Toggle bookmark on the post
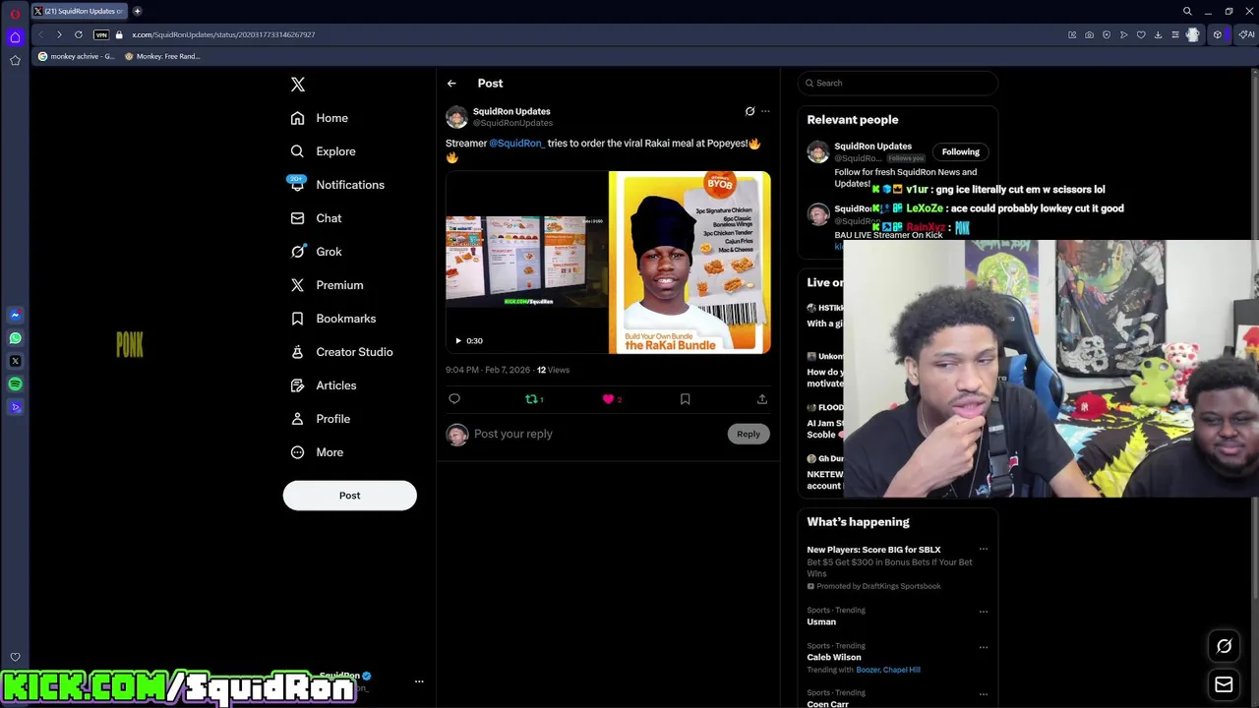 (686, 399)
